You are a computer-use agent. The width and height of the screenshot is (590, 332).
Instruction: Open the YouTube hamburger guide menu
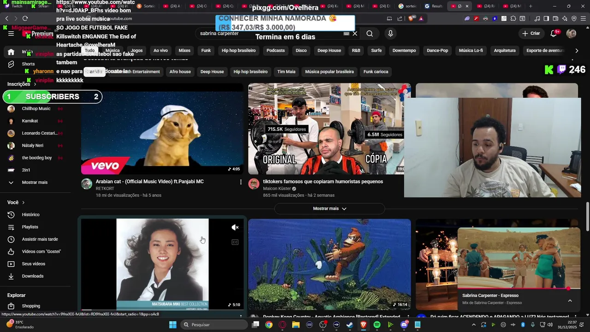(11, 34)
